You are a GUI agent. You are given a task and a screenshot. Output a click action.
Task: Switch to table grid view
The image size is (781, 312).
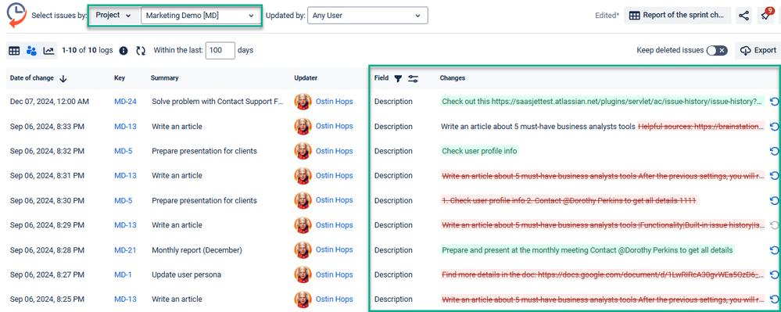14,50
